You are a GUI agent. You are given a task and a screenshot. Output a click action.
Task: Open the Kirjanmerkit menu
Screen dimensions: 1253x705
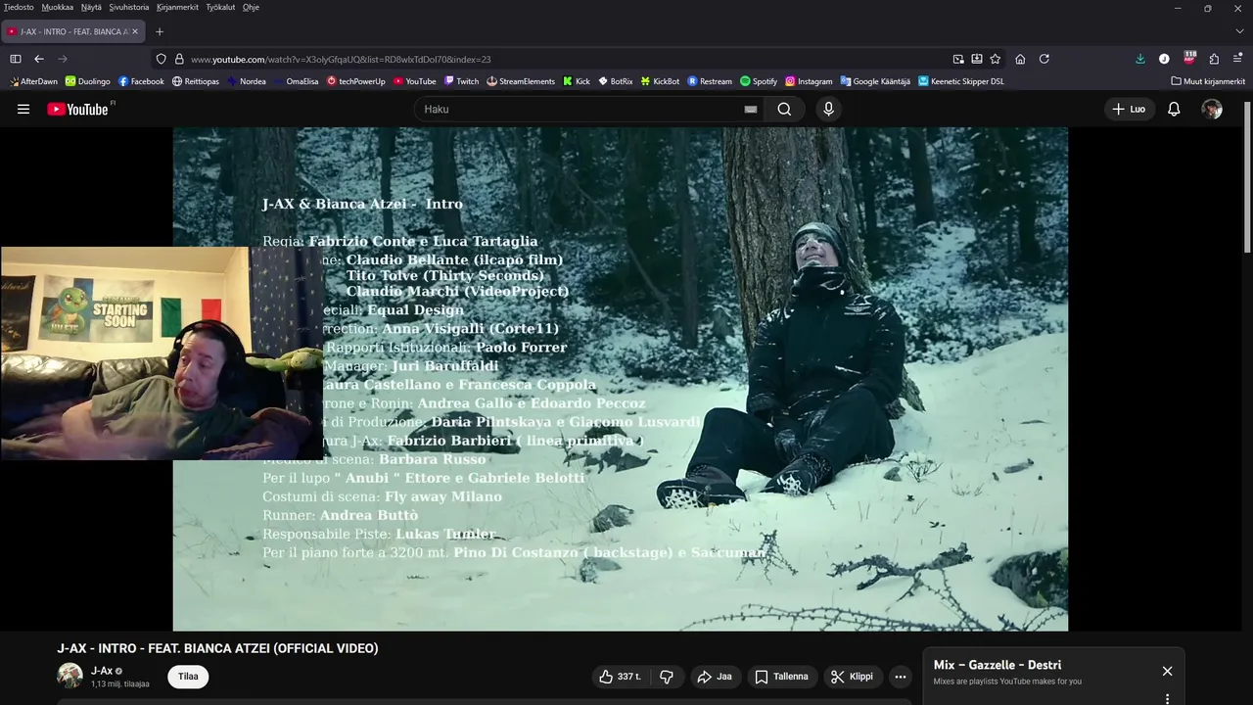[x=178, y=7]
